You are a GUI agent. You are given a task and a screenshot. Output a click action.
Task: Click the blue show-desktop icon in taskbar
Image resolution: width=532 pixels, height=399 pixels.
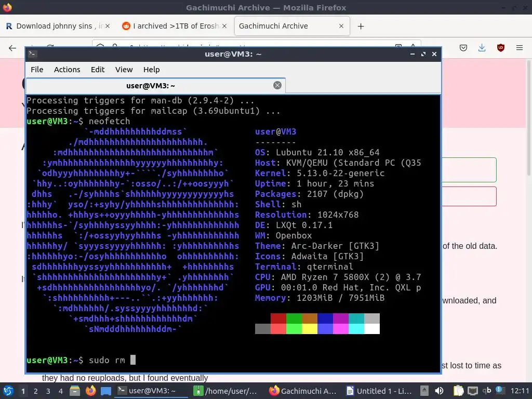coord(106,391)
